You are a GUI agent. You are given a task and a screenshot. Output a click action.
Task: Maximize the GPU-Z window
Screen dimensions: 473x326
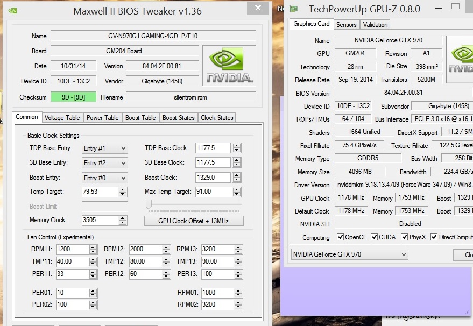coord(455,6)
